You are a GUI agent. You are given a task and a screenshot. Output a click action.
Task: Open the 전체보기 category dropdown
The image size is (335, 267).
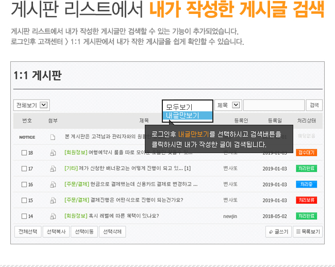click(31, 105)
